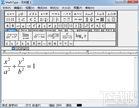
Task: Select the second tab stop button (center)
Action: (x=17, y=49)
